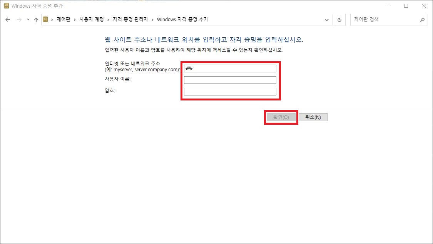Click the 암호 password field
Screen dimensions: 433x244
click(x=230, y=92)
